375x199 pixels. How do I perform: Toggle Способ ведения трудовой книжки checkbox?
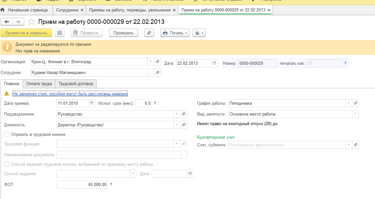coord(7,164)
